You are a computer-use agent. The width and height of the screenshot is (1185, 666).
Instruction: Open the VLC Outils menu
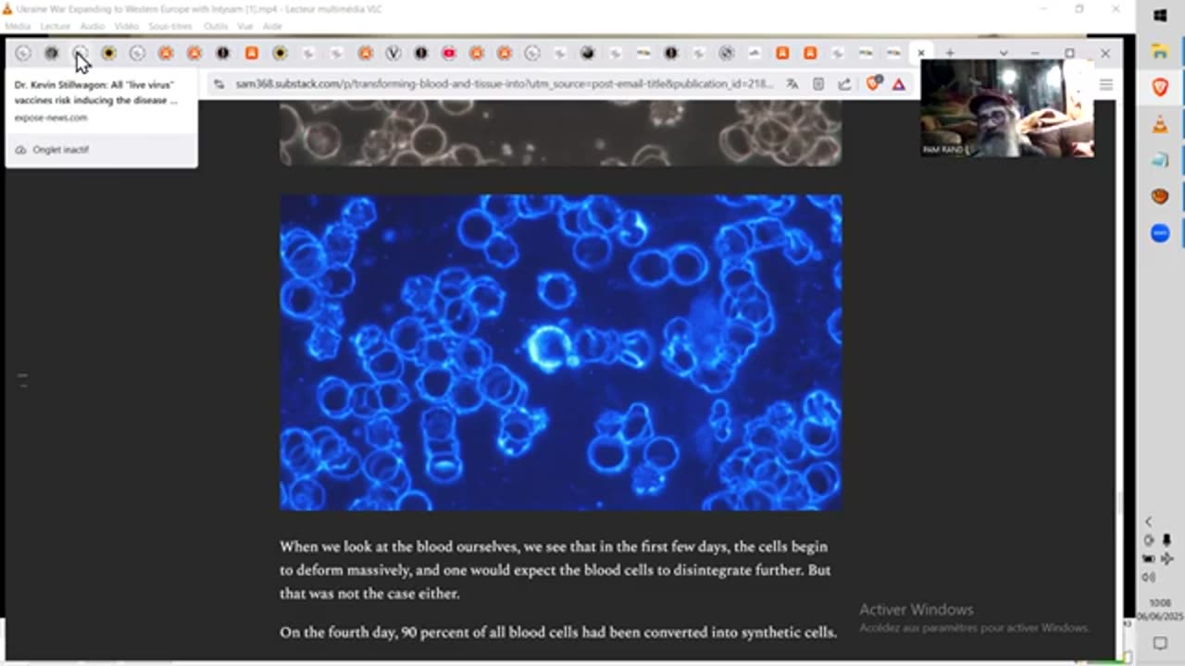216,27
